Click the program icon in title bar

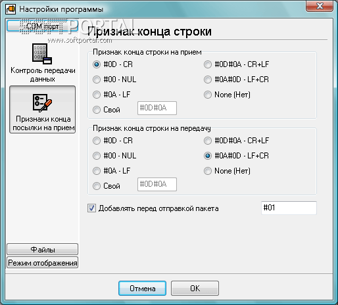point(11,9)
